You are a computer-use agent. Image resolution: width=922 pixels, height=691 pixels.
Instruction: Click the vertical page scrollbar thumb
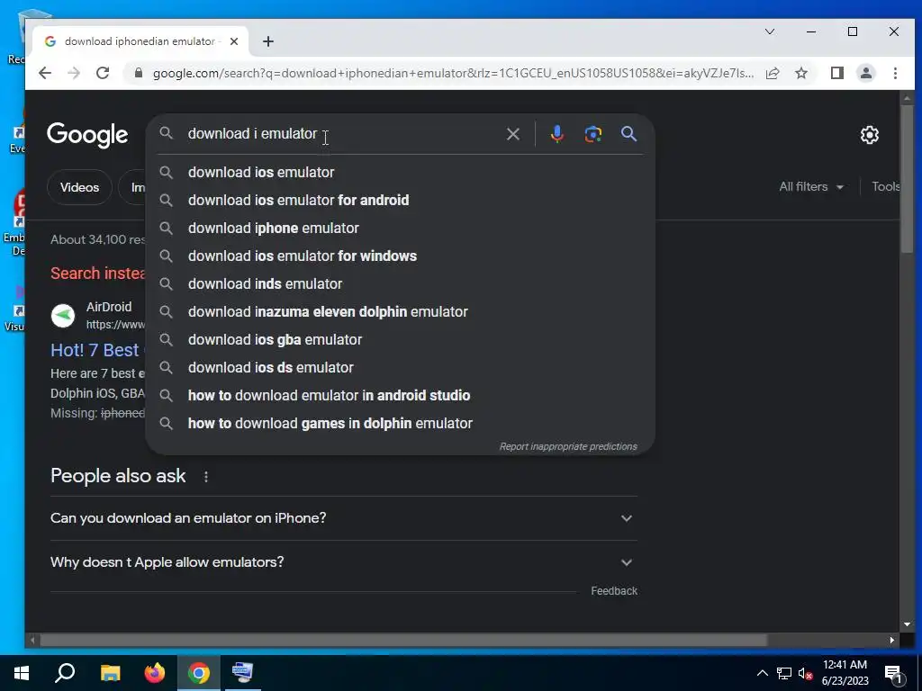tap(907, 179)
